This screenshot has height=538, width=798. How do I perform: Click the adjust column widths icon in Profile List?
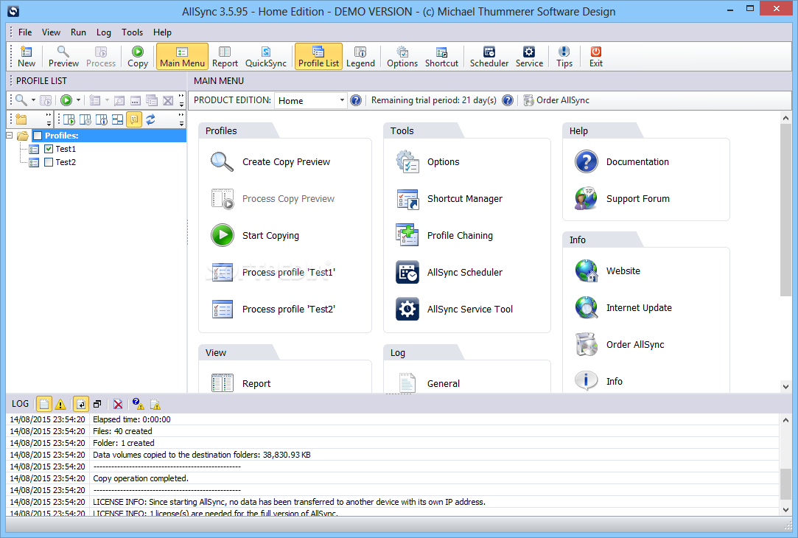(x=118, y=119)
